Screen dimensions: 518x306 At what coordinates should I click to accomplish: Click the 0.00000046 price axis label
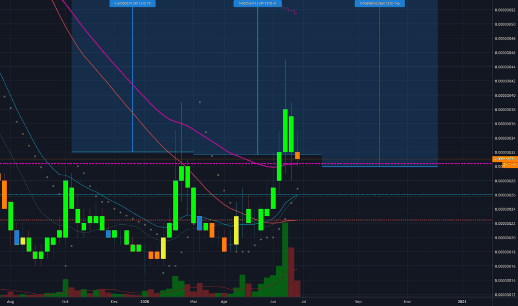[505, 53]
